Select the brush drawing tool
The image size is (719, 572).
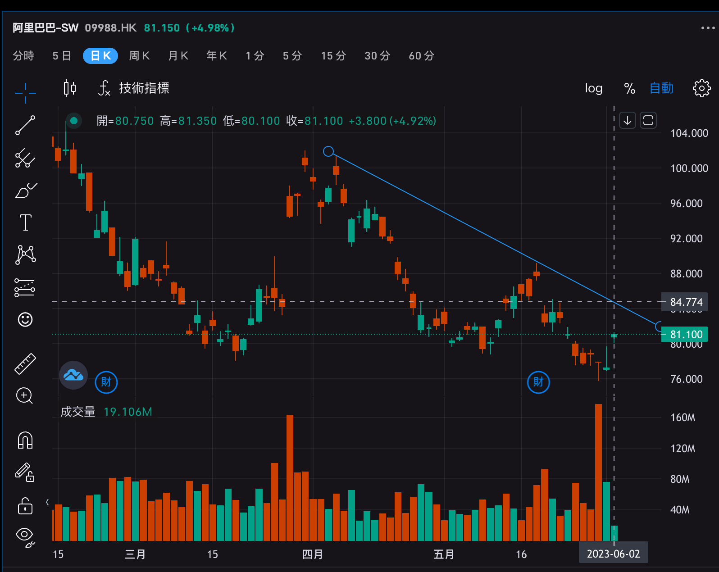coord(25,191)
